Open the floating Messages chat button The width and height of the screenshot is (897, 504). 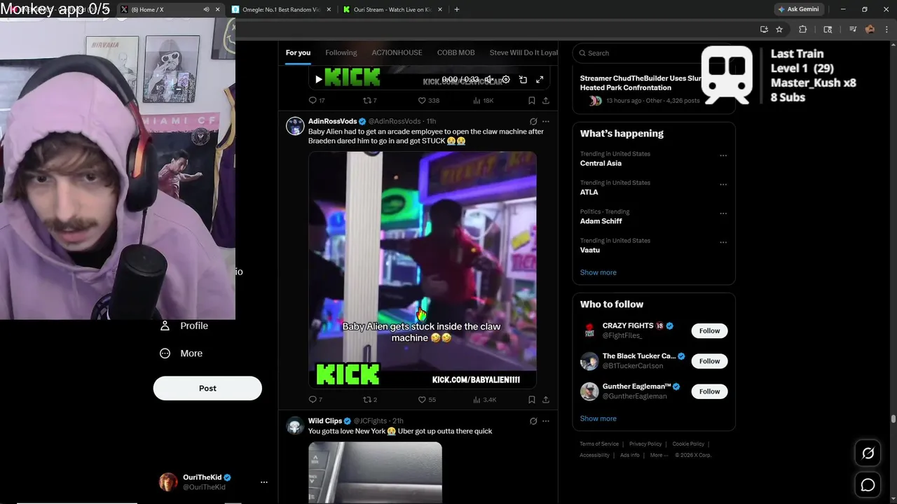(x=868, y=484)
